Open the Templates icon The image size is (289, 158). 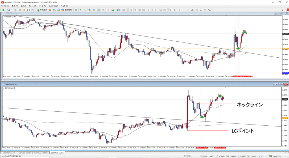tap(124, 10)
